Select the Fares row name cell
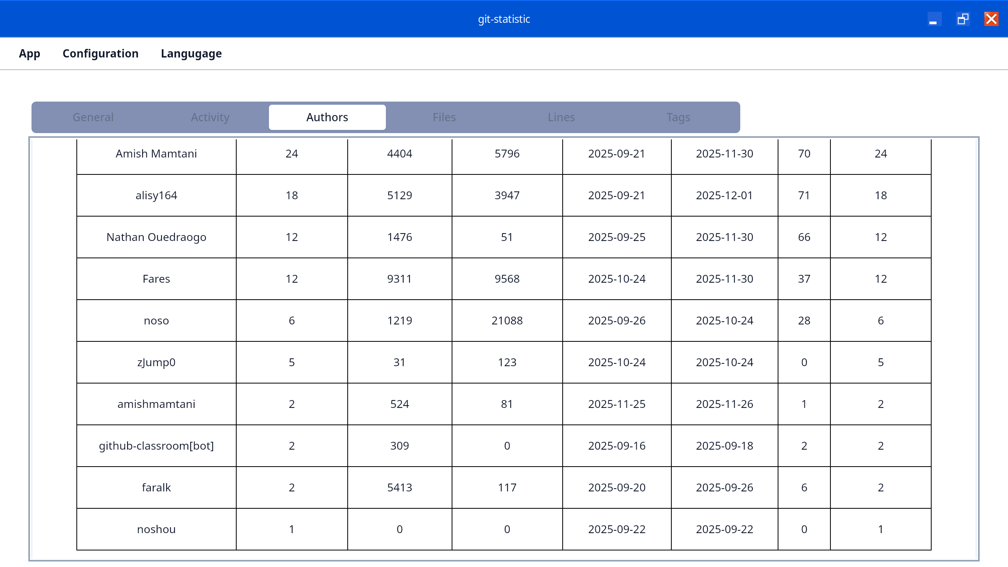The width and height of the screenshot is (1008, 567). (x=156, y=279)
